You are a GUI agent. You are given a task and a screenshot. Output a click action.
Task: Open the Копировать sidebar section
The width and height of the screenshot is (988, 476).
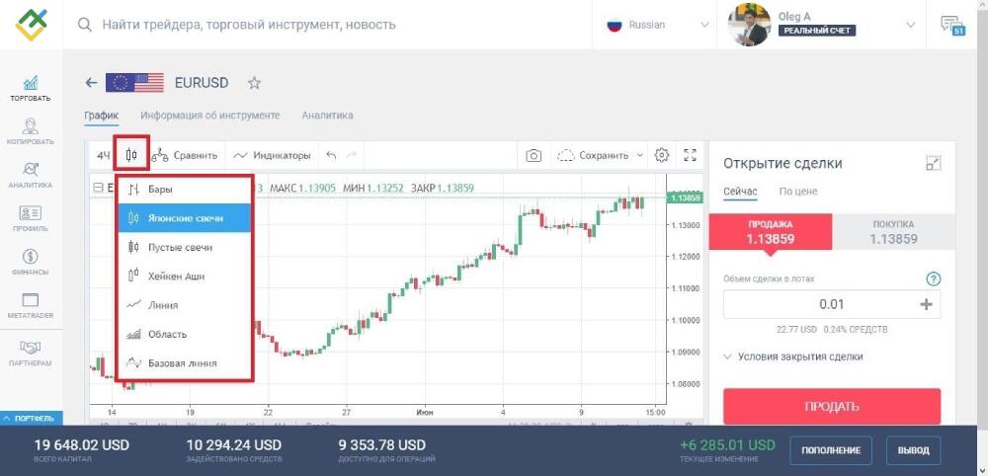(x=31, y=132)
